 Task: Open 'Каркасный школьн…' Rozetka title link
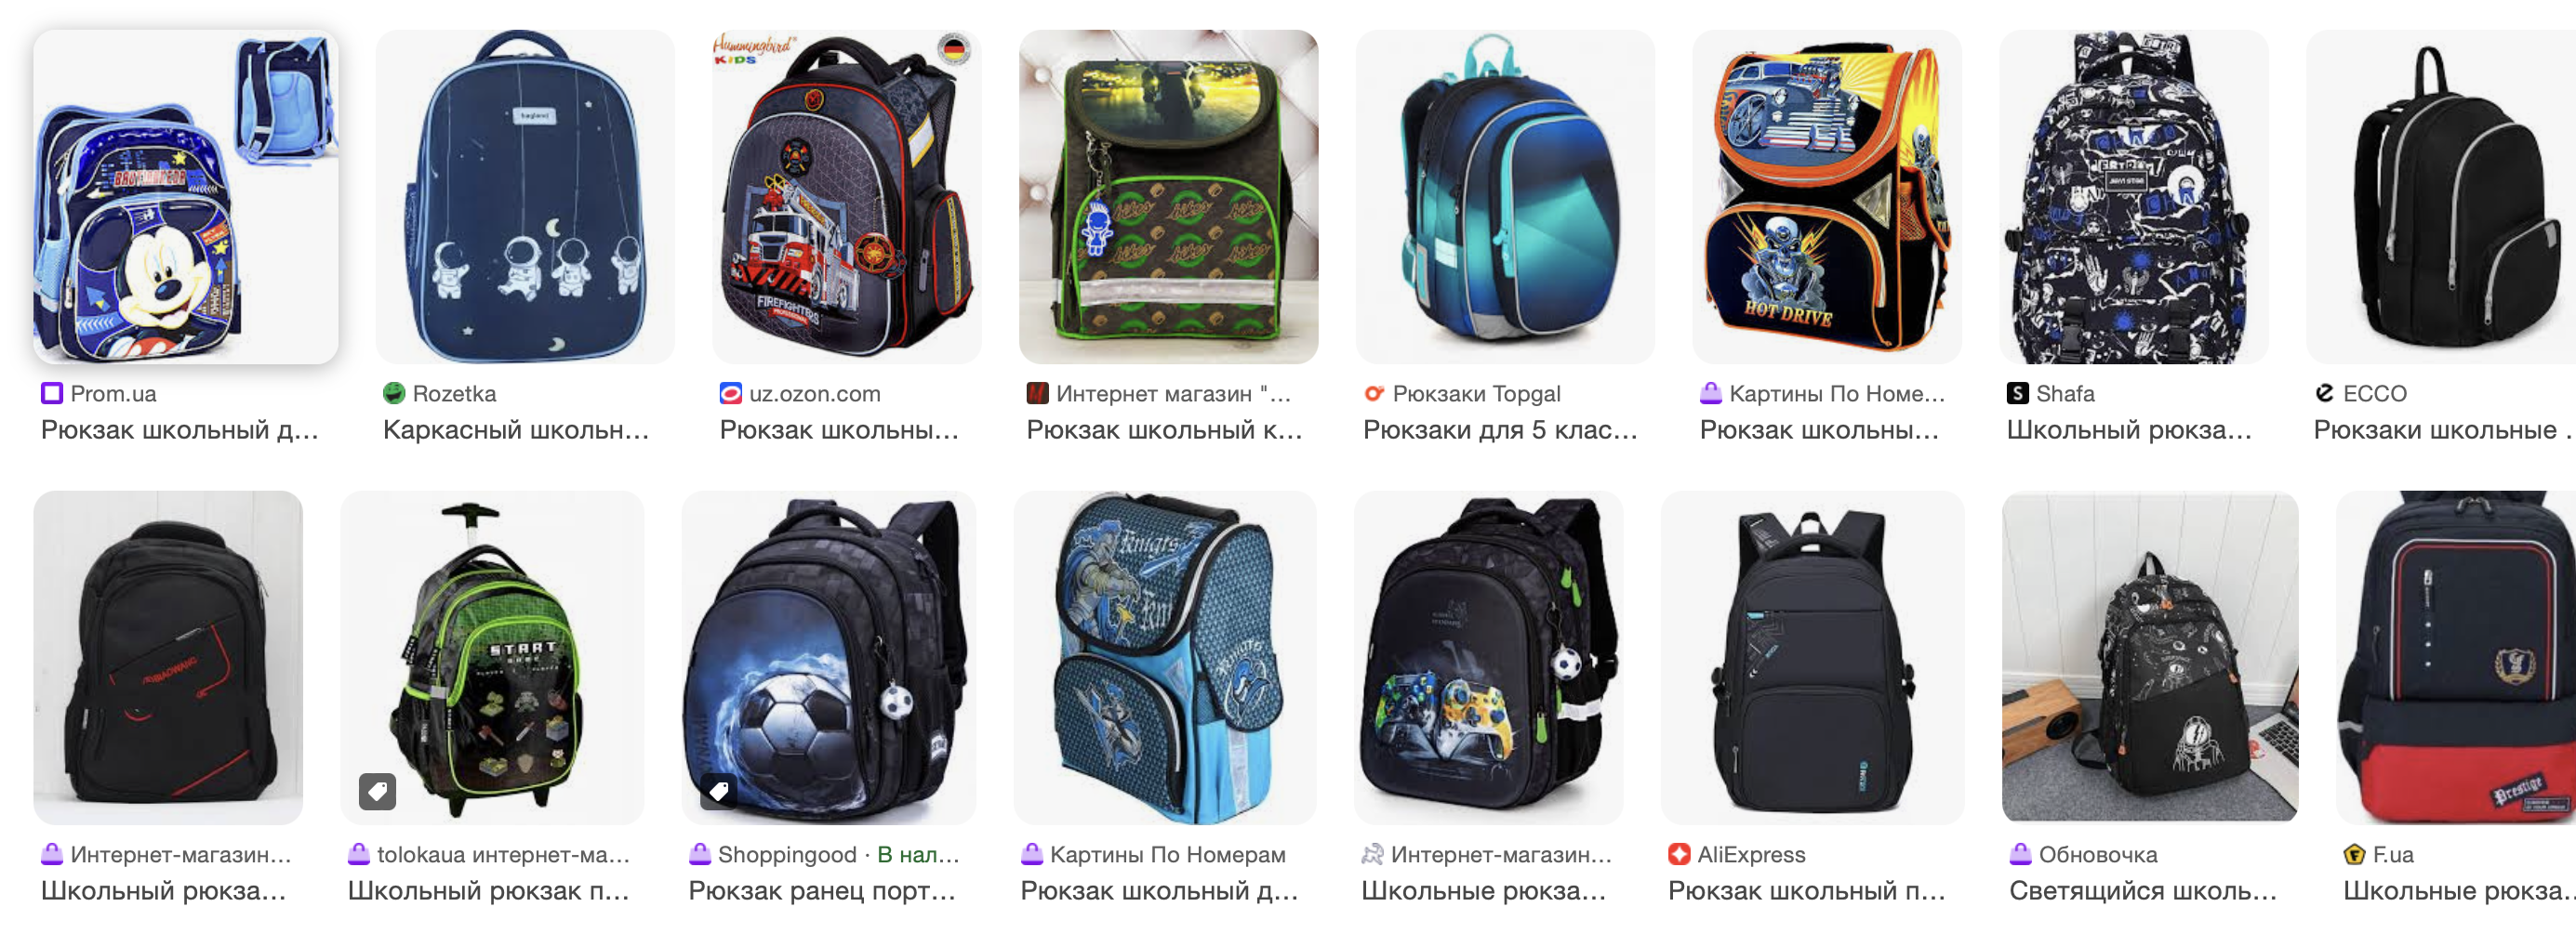[516, 429]
